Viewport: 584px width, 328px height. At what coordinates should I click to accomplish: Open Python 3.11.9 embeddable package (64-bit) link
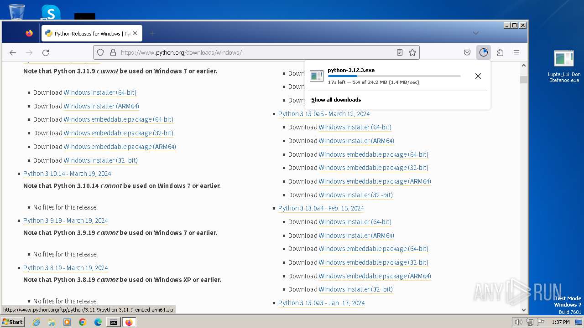click(x=119, y=119)
